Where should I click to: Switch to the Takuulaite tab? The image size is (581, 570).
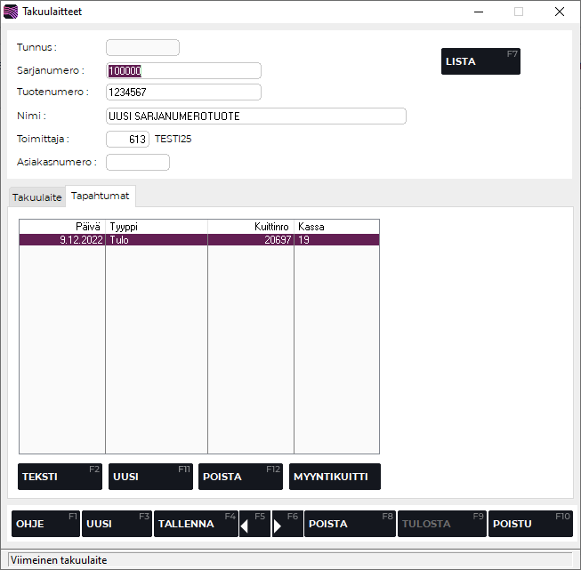pyautogui.click(x=36, y=197)
